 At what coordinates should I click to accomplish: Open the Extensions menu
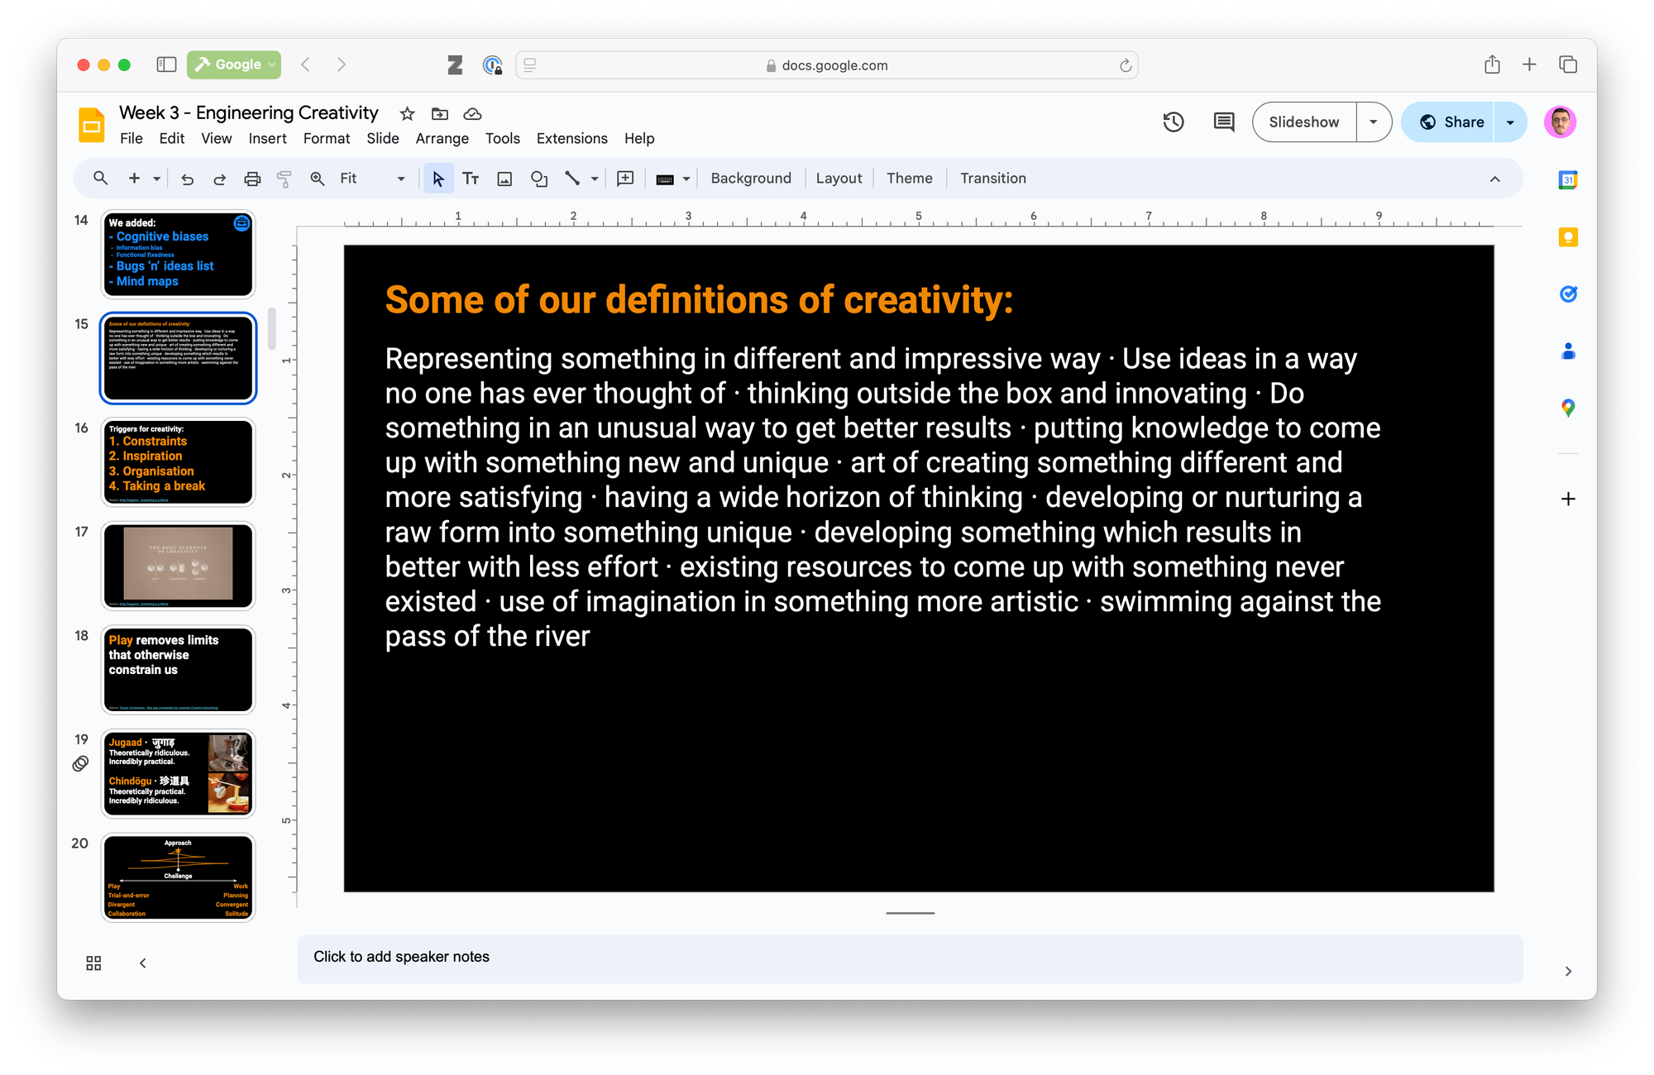571,139
